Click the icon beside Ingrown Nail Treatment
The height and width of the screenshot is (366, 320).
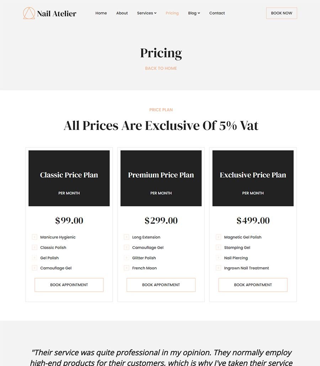click(218, 268)
